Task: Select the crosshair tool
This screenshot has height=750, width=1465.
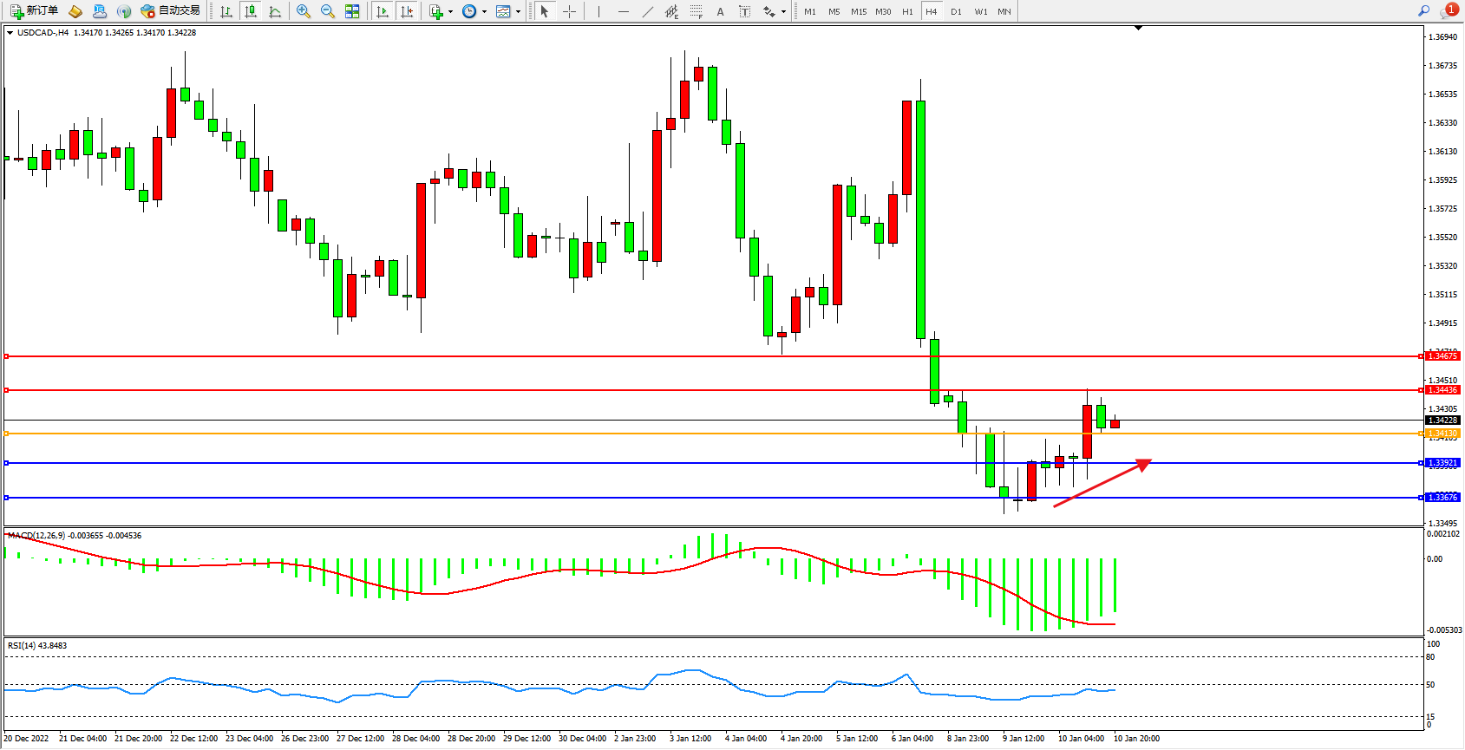Action: pos(569,11)
